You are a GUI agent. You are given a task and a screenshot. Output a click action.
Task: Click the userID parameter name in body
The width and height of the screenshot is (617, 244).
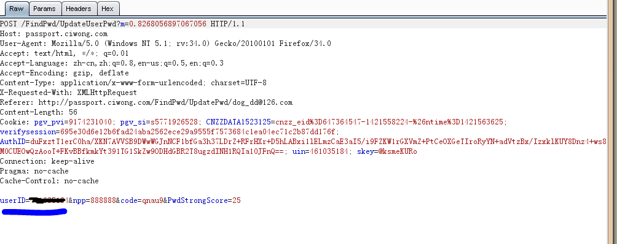12,200
